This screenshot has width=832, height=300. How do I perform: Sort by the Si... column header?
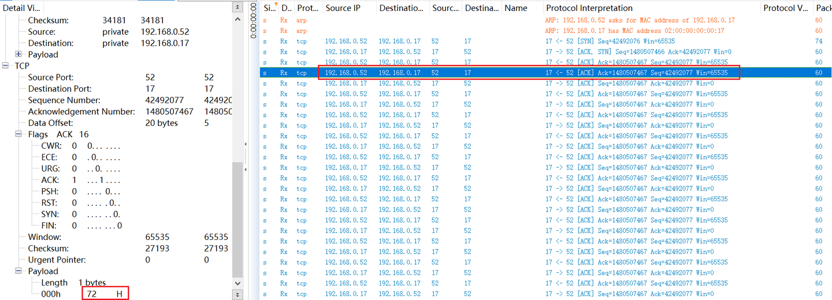coord(269,8)
